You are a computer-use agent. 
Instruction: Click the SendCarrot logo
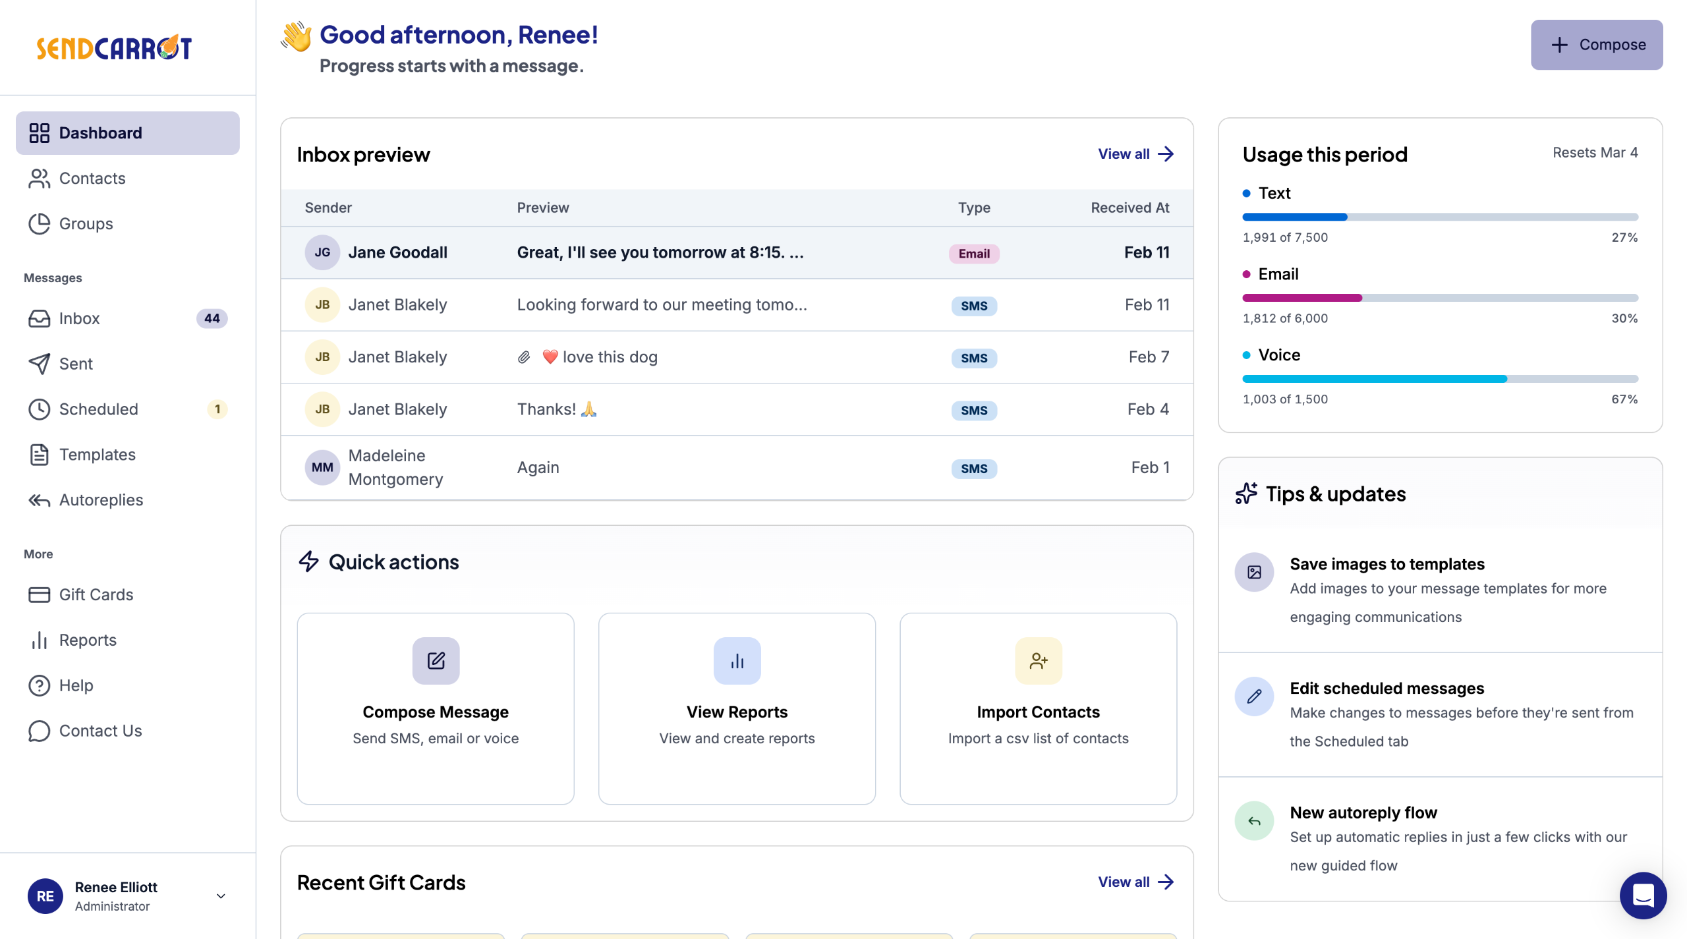click(x=114, y=47)
